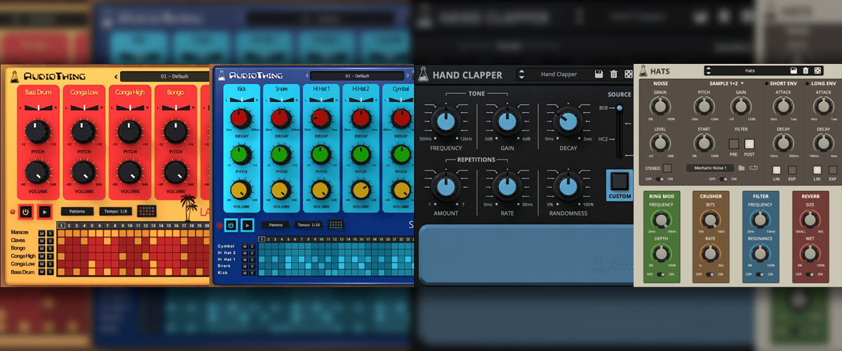The height and width of the screenshot is (351, 842).
Task: Toggle the Reverb off/on switch
Action: click(x=810, y=274)
